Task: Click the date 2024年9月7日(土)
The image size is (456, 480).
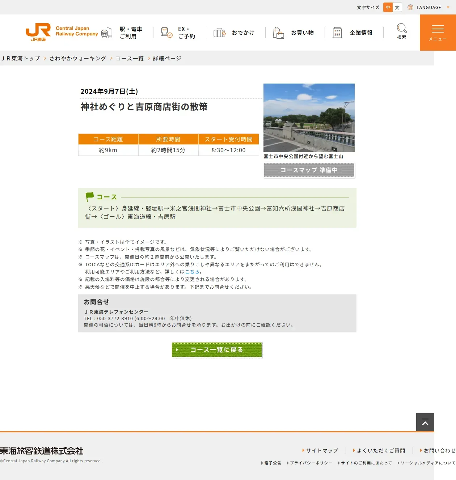Action: click(x=109, y=91)
